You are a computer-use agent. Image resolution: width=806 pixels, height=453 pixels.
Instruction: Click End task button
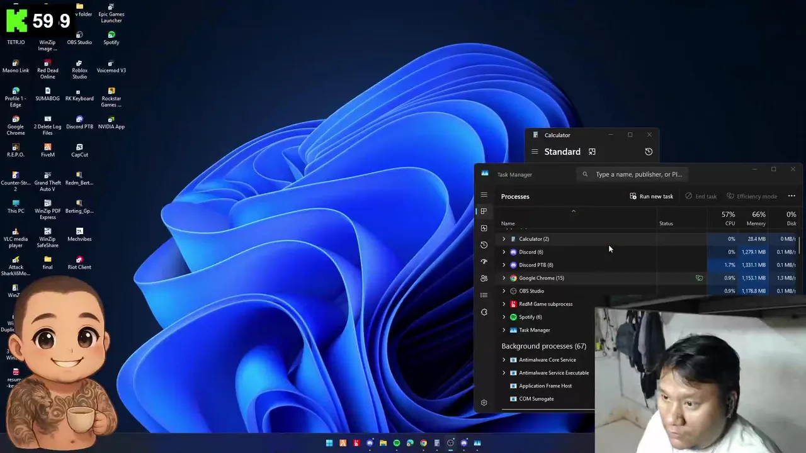coord(700,196)
